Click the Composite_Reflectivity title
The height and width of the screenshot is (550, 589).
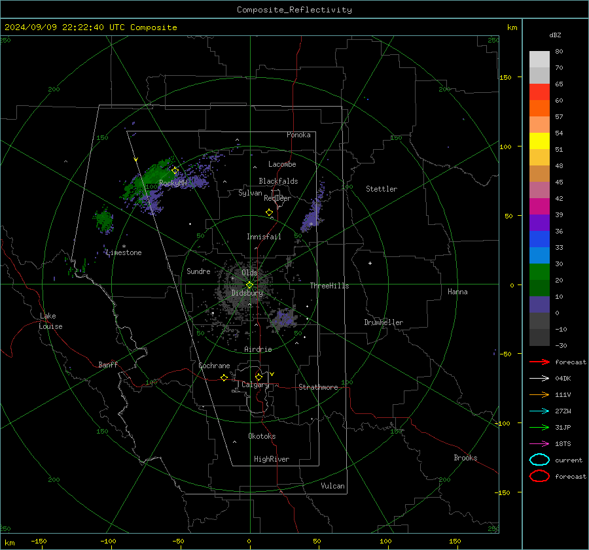click(294, 10)
